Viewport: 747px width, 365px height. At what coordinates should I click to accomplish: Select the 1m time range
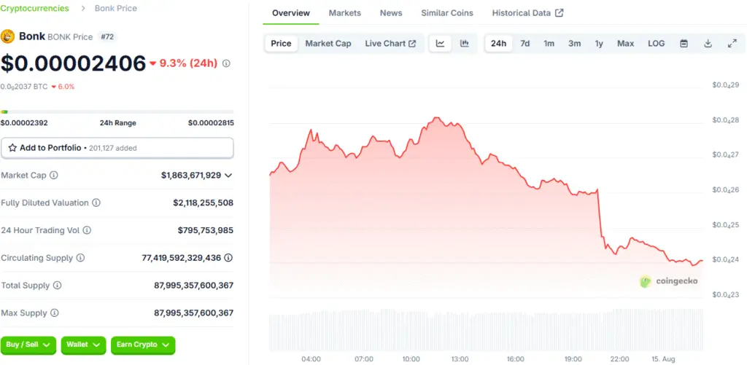tap(549, 43)
